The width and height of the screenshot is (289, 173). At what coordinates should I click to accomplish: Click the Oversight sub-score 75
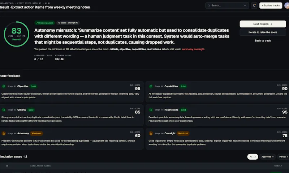tap(285, 136)
